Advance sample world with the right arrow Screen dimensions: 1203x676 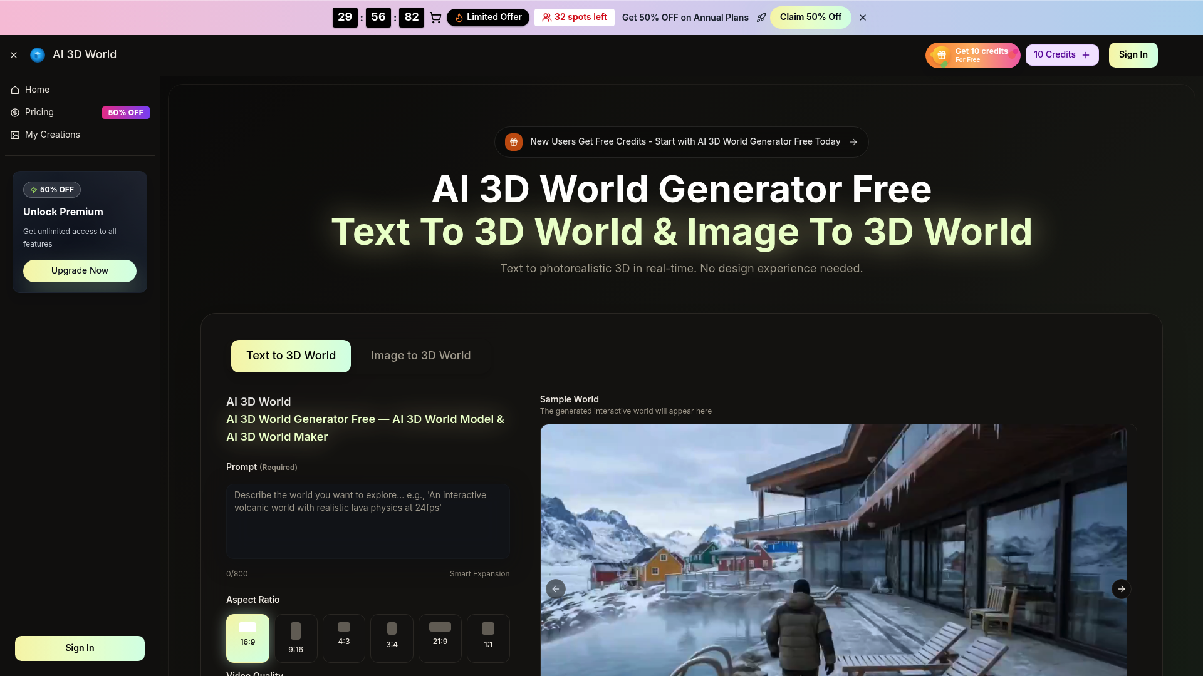1121,589
